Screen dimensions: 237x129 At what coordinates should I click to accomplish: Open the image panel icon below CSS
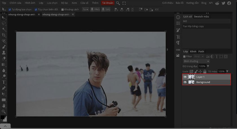pos(178,55)
